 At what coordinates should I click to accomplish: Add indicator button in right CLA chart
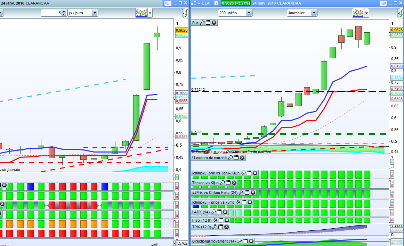tap(358, 13)
